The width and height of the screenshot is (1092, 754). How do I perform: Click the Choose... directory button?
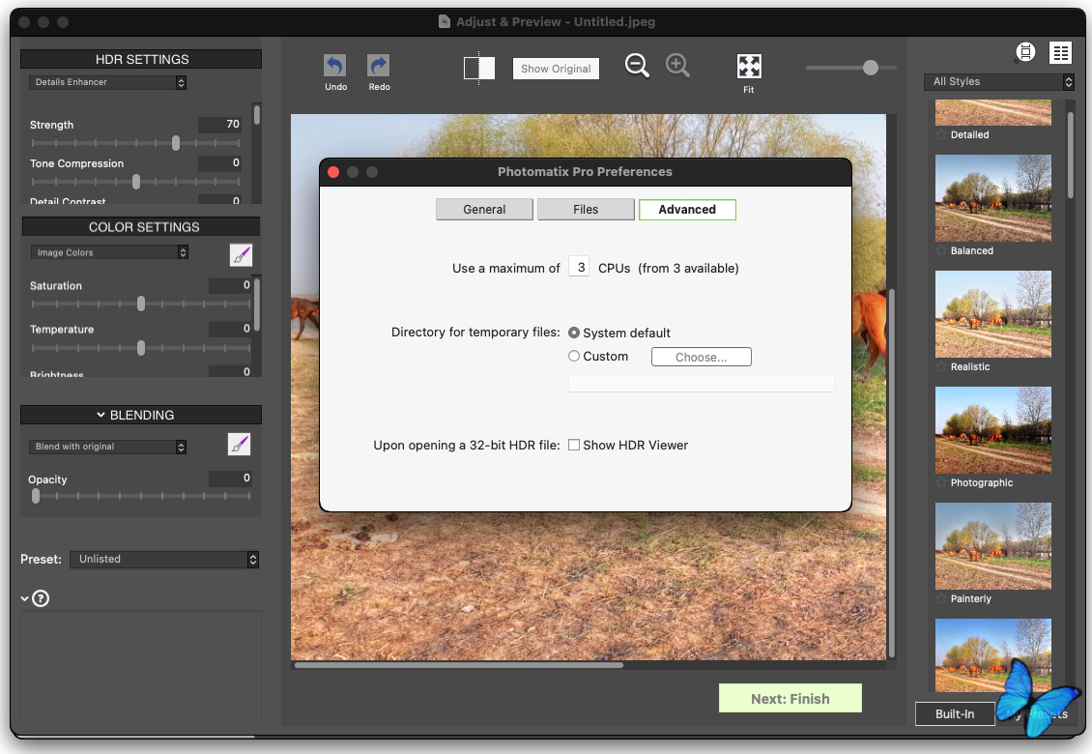click(x=702, y=357)
